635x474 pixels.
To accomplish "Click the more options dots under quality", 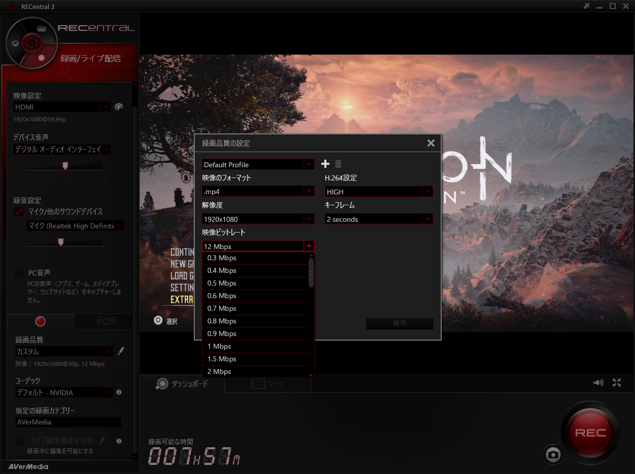I will point(119,364).
